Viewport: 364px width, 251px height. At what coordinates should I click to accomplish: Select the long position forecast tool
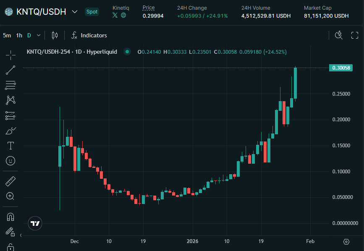point(10,115)
